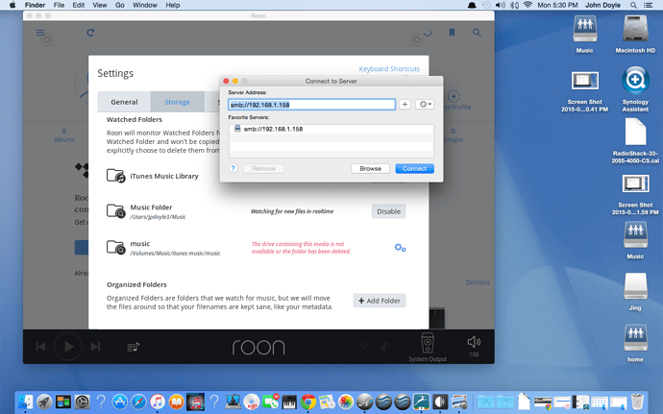
Task: Click the Remove button in Connect to Server
Action: [263, 168]
